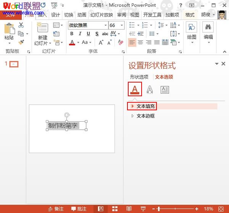This screenshot has height=213, width=229.
Task: Open the Drawing shapes button
Action: pyautogui.click(x=192, y=27)
